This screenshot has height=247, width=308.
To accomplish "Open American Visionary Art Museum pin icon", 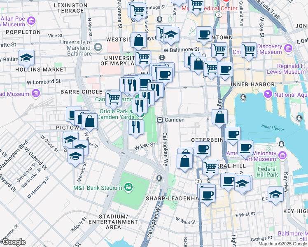I will point(282,156).
